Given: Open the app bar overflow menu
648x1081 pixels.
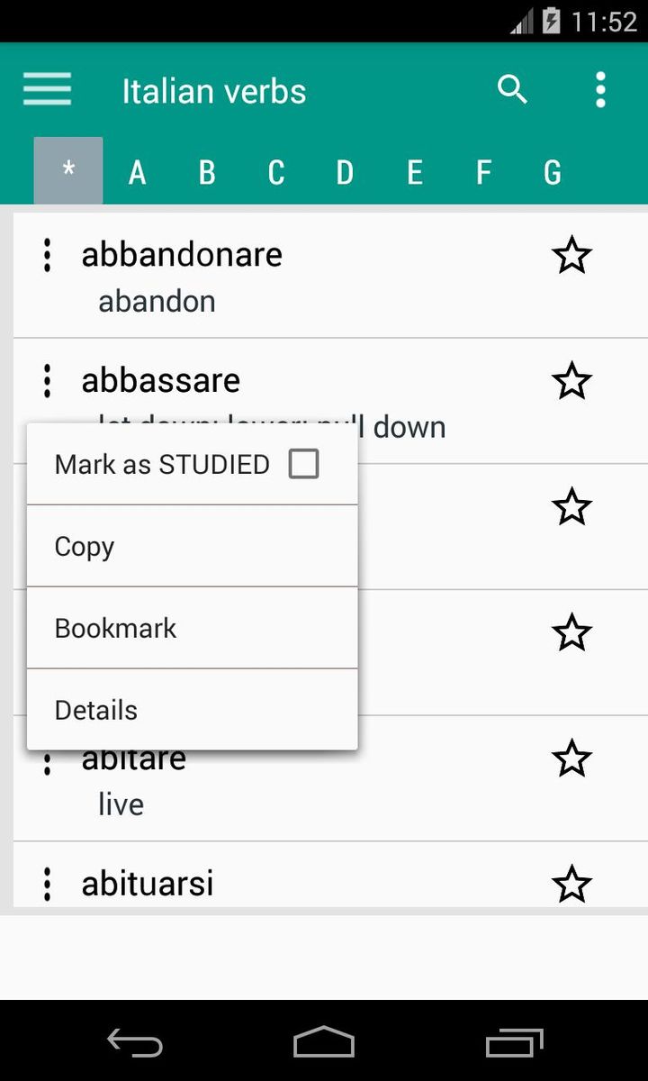Looking at the screenshot, I should 600,90.
